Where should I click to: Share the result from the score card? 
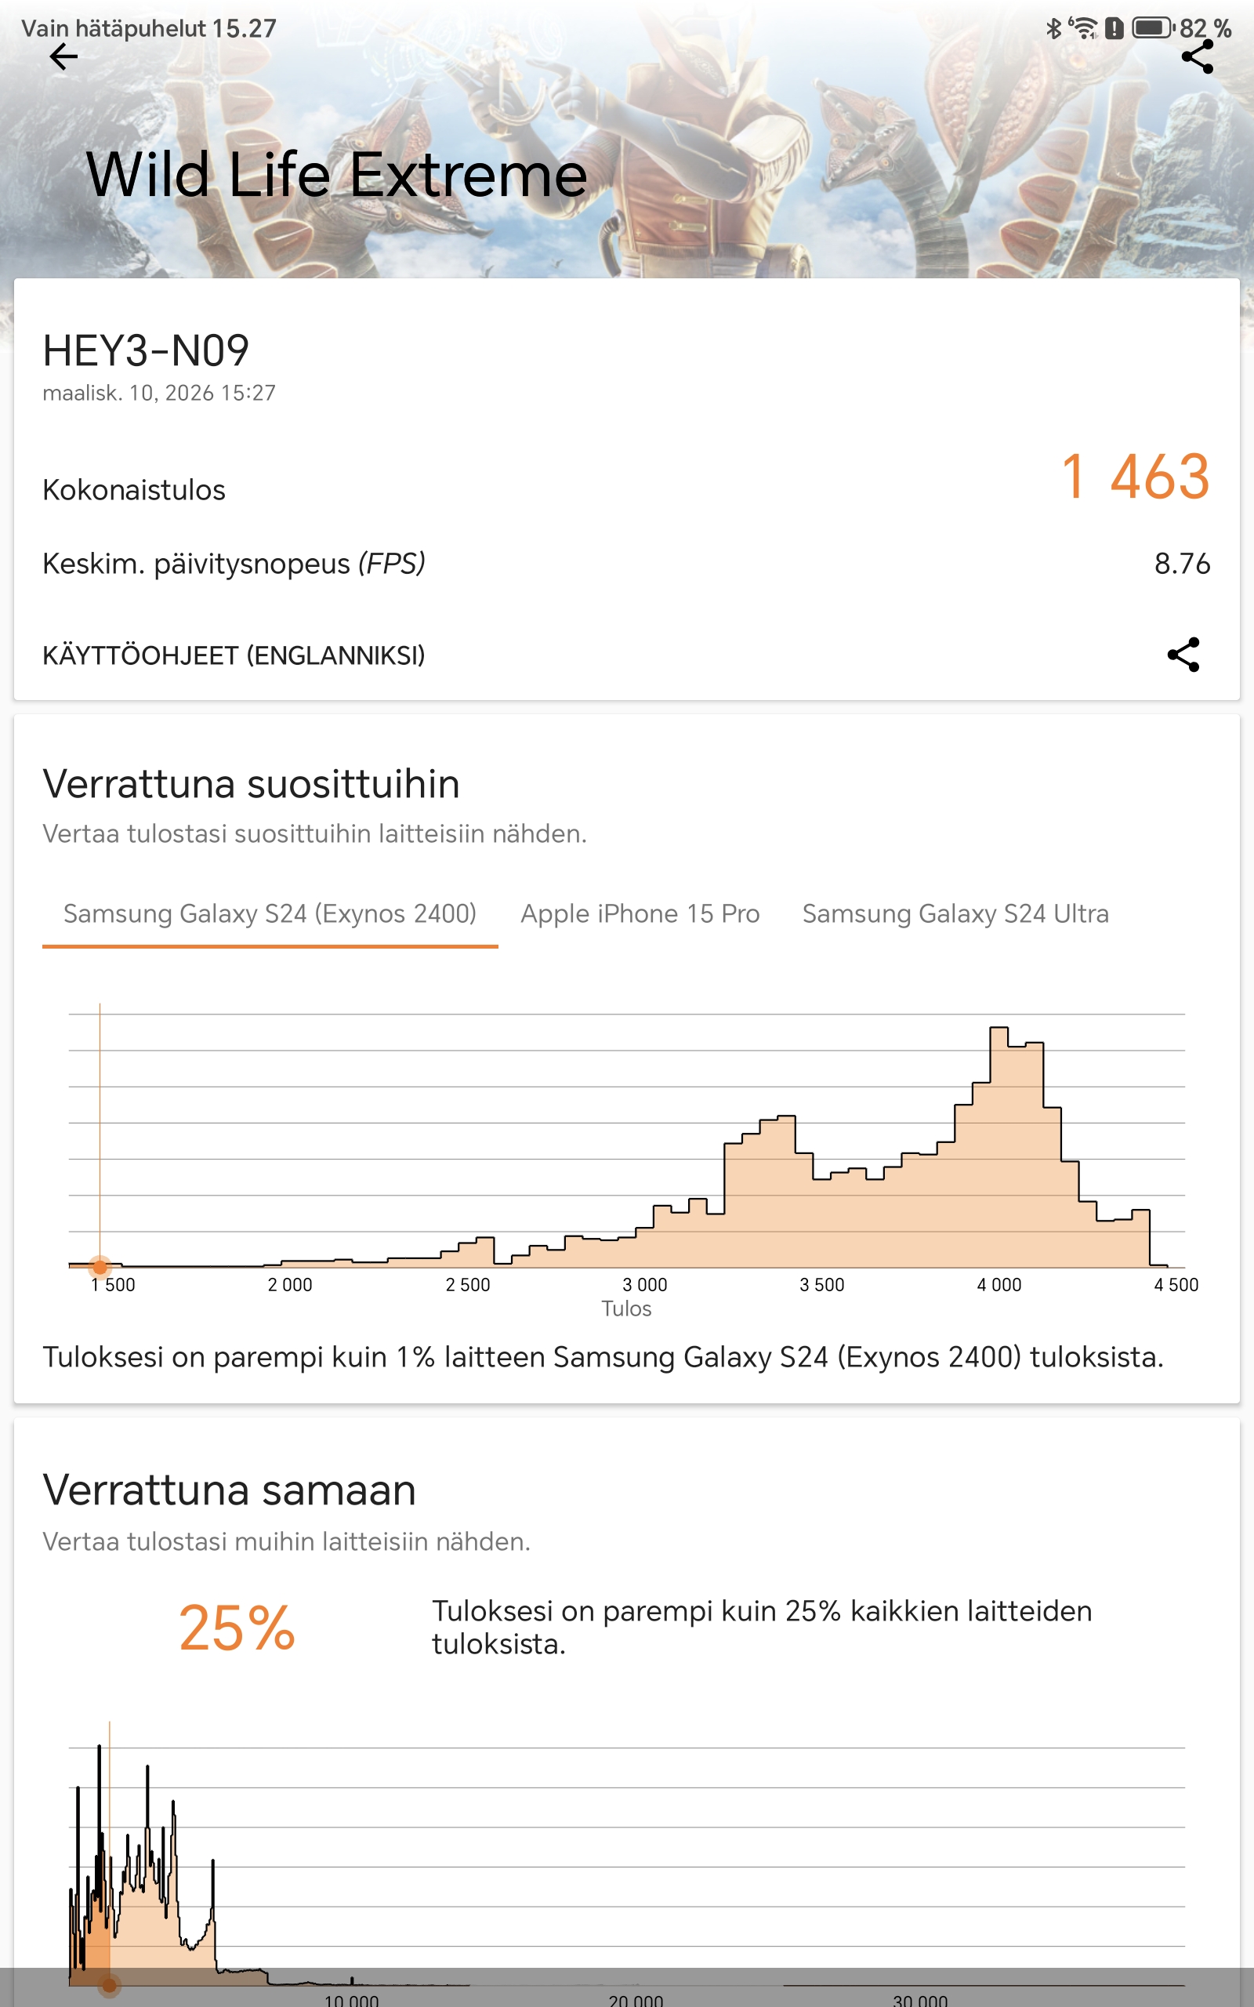tap(1183, 655)
